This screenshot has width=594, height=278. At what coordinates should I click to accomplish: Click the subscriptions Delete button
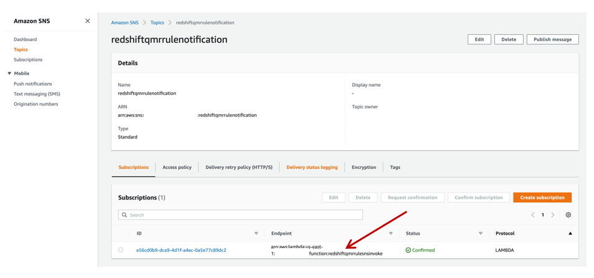click(363, 198)
